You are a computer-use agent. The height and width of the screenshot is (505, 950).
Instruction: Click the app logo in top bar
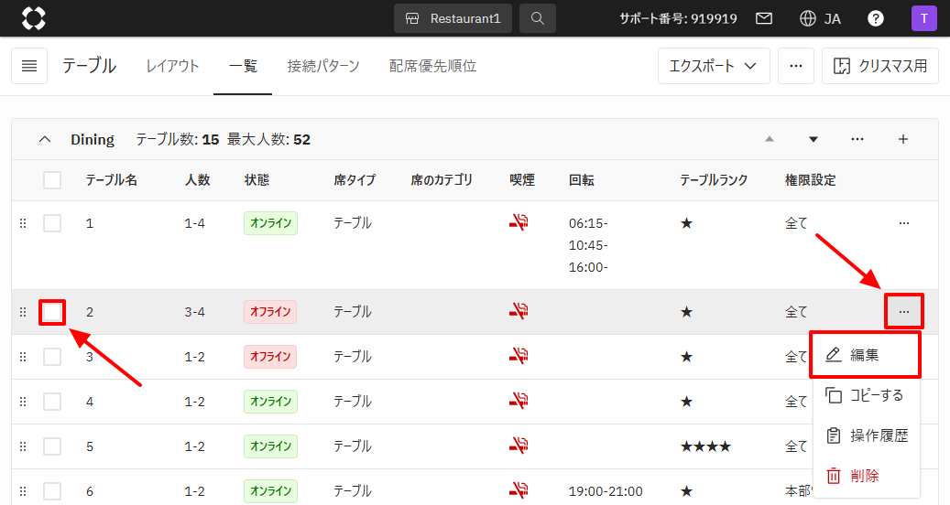(33, 18)
